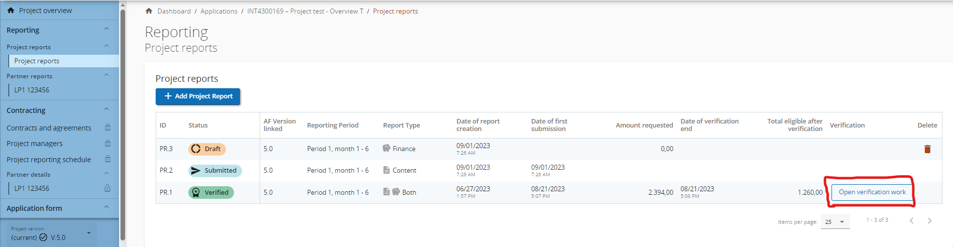Select LP1 123456 under Partner reports
This screenshot has height=247, width=953.
tap(32, 90)
